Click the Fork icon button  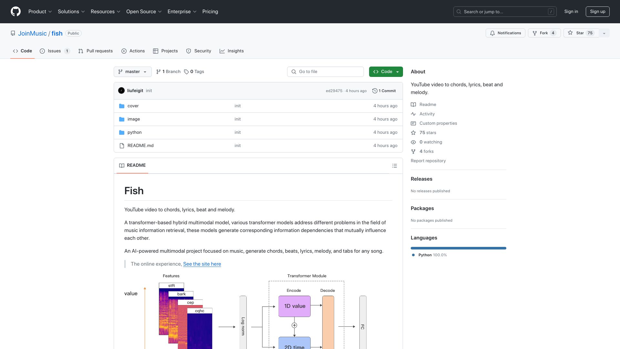point(544,33)
